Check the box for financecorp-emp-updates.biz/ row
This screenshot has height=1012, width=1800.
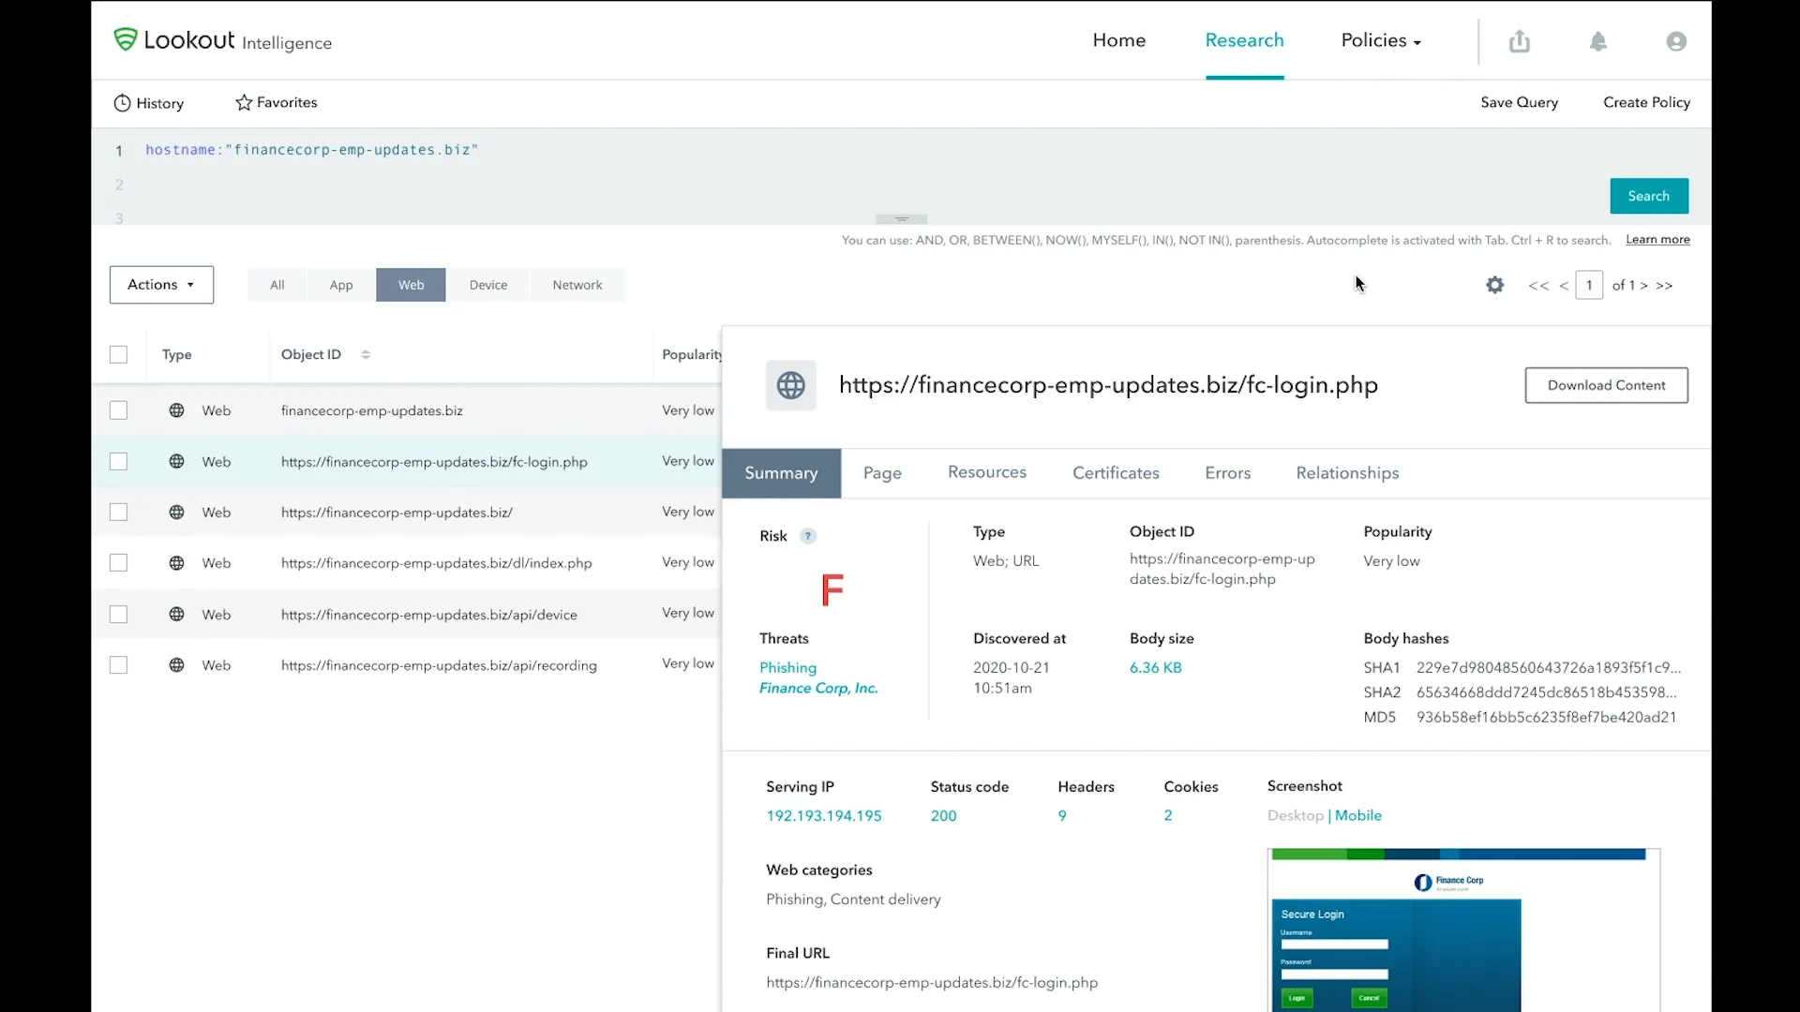click(118, 513)
